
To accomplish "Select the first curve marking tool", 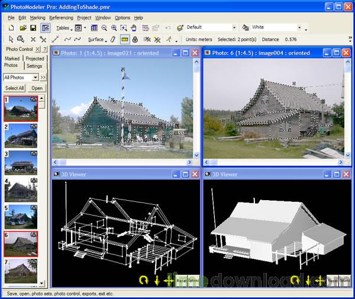I will tap(67, 39).
